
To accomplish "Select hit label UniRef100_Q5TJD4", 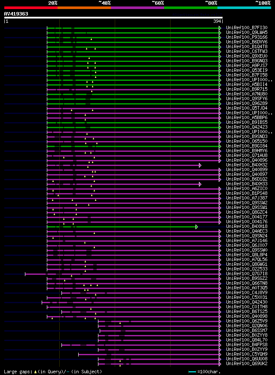I will tap(247, 108).
